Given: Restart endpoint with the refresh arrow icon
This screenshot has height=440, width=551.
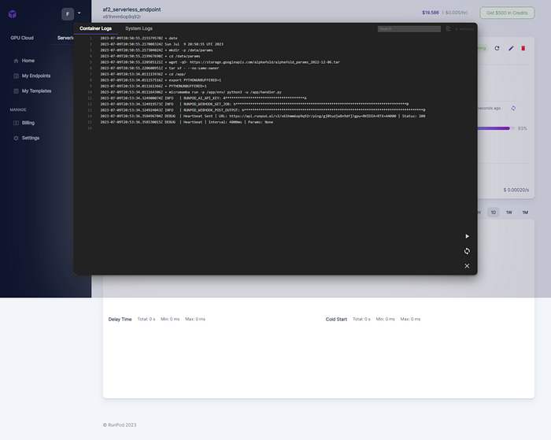Looking at the screenshot, I should pos(497,48).
